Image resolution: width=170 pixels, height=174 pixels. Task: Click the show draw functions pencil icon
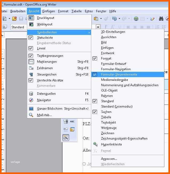tap(152, 19)
